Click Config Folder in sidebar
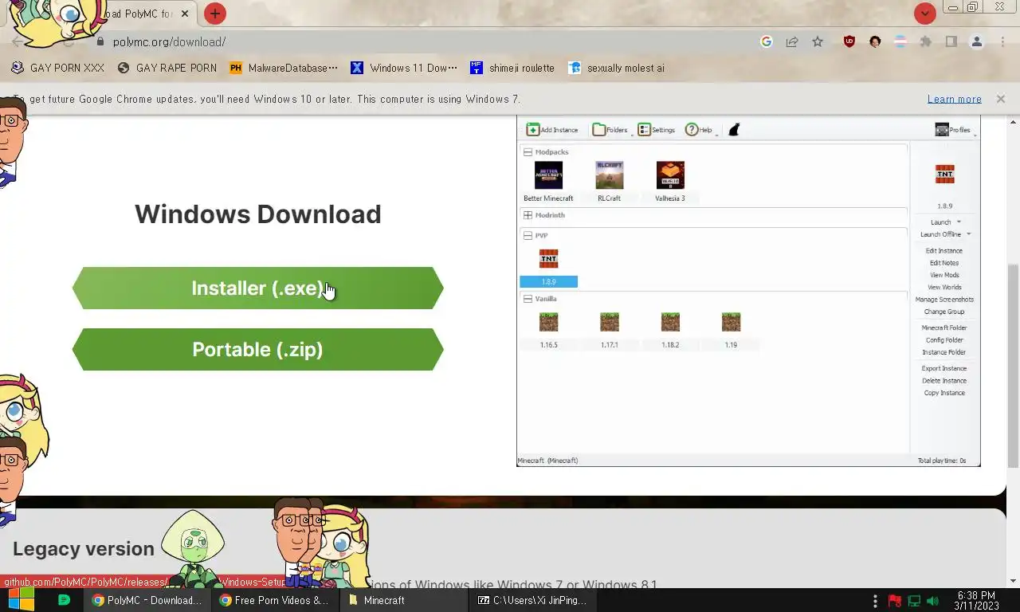 point(944,340)
